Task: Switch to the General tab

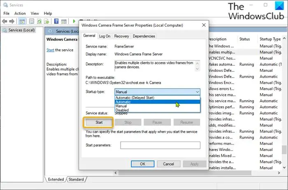Action: click(89, 36)
